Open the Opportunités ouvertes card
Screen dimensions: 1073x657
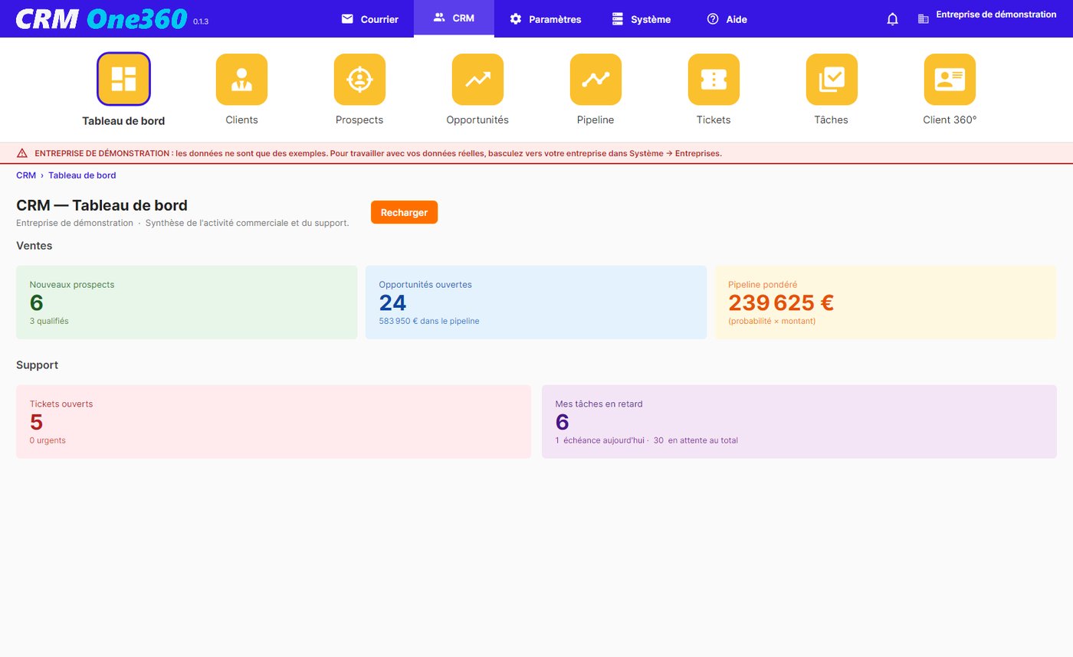point(536,302)
